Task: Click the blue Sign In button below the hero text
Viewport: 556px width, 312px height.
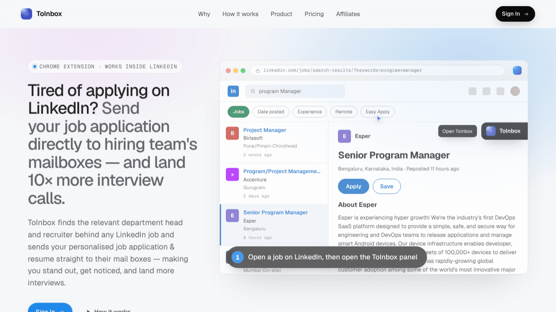Action: pos(50,307)
